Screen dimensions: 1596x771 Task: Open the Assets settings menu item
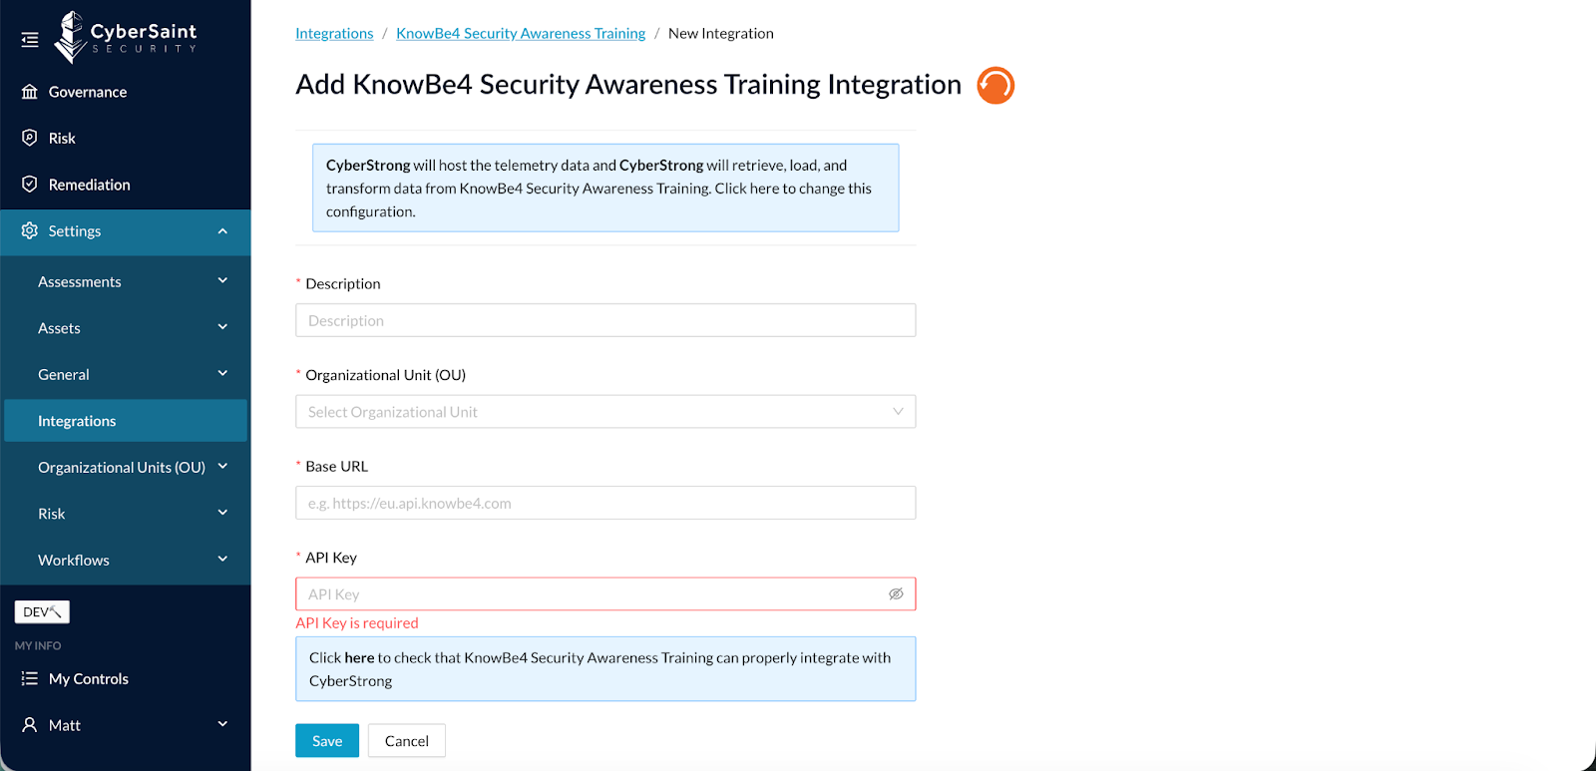pos(60,328)
